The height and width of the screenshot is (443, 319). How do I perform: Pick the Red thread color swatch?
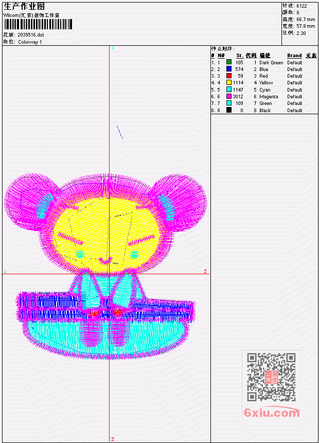229,76
